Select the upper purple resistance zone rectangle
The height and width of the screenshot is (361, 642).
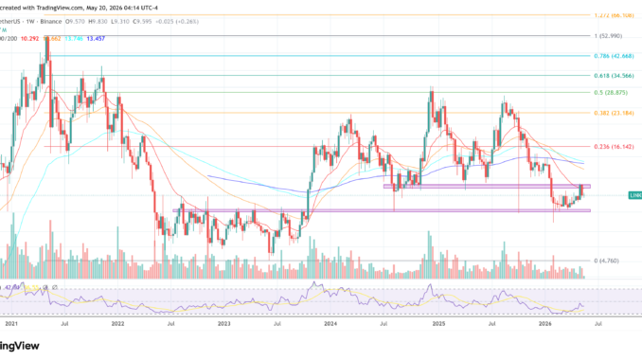point(487,186)
